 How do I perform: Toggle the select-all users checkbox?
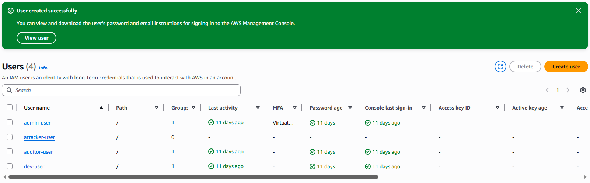point(10,107)
